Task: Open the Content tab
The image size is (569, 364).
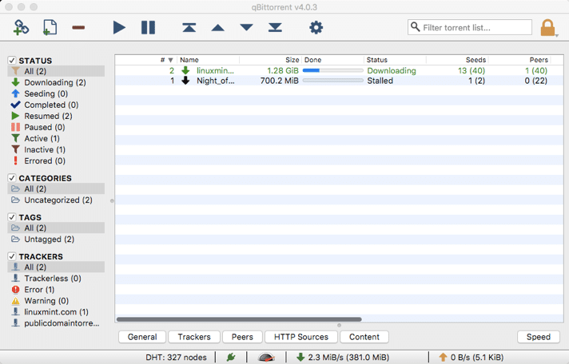Action: (364, 337)
